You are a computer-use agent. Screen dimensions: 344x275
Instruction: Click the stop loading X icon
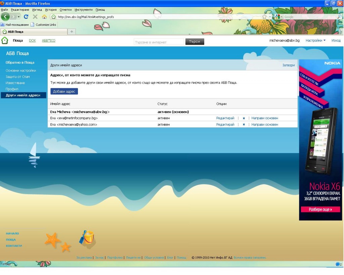click(x=35, y=16)
